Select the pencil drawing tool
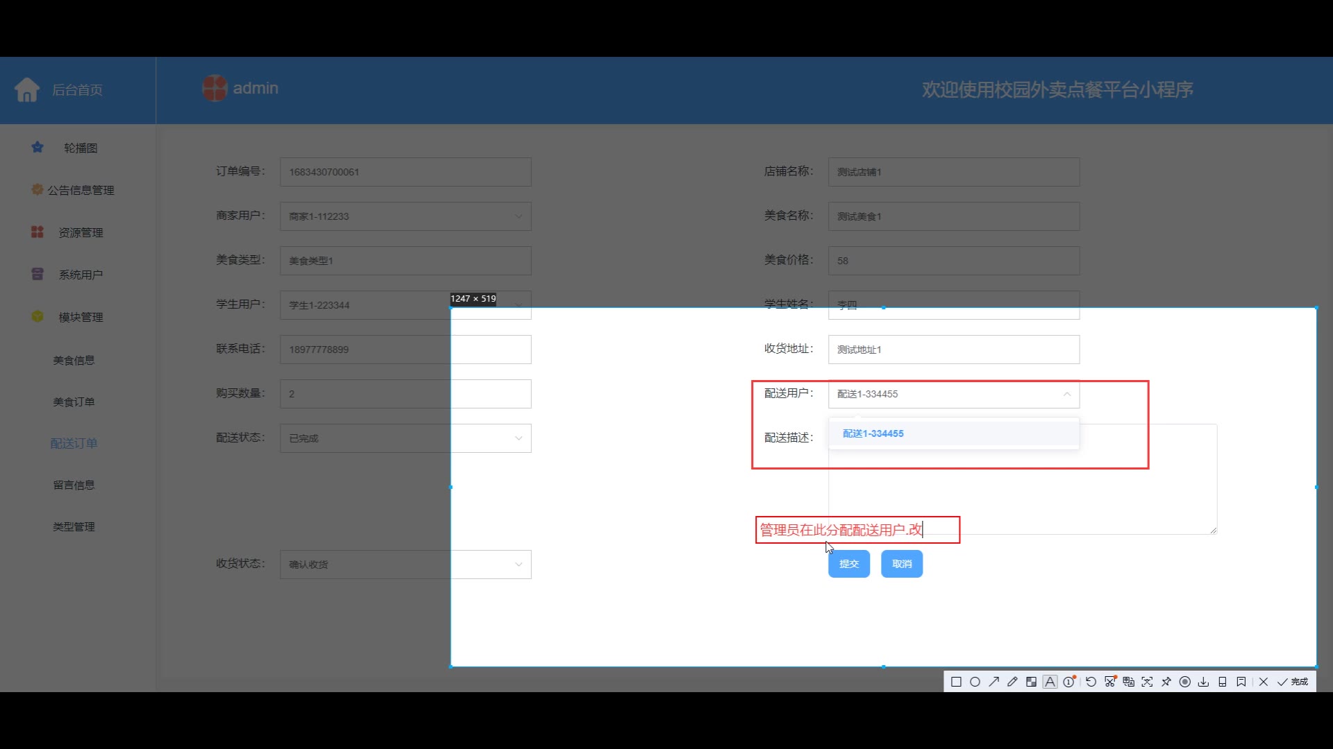The width and height of the screenshot is (1333, 749). (1012, 682)
